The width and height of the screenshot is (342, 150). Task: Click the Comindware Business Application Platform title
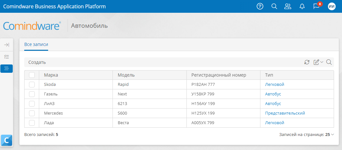coord(55,6)
